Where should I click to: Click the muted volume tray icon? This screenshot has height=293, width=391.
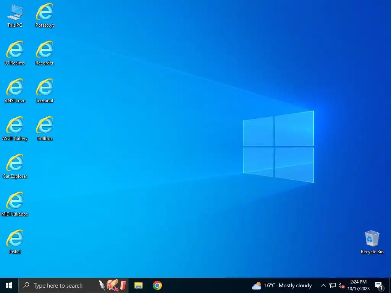click(x=341, y=286)
